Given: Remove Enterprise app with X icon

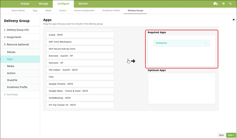Looking at the screenshot, I should point(206,43).
